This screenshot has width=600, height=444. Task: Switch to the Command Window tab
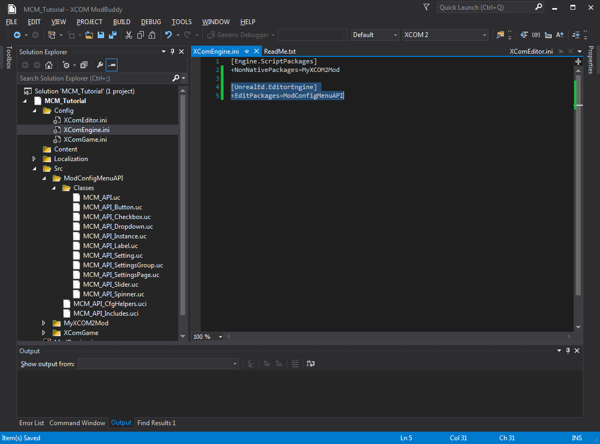click(77, 423)
